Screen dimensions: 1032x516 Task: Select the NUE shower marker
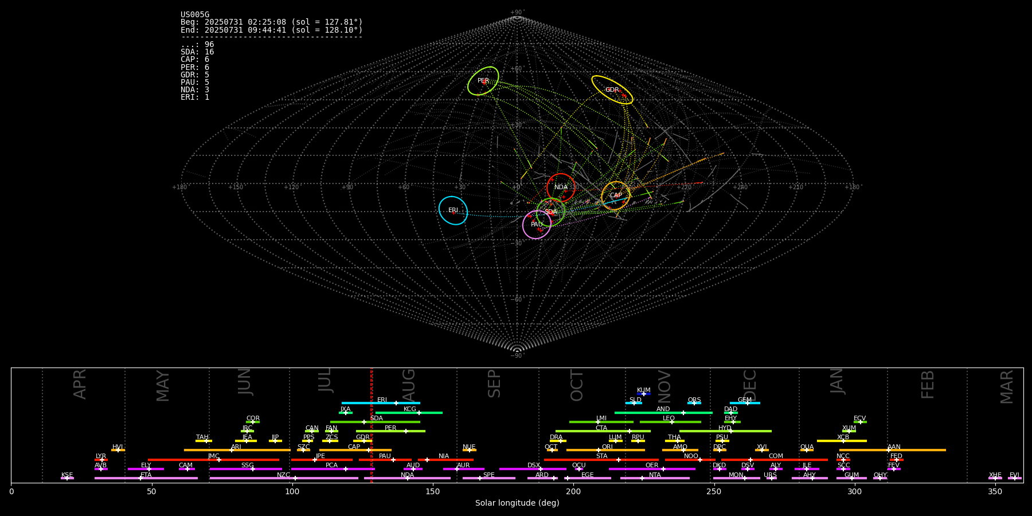(x=469, y=450)
